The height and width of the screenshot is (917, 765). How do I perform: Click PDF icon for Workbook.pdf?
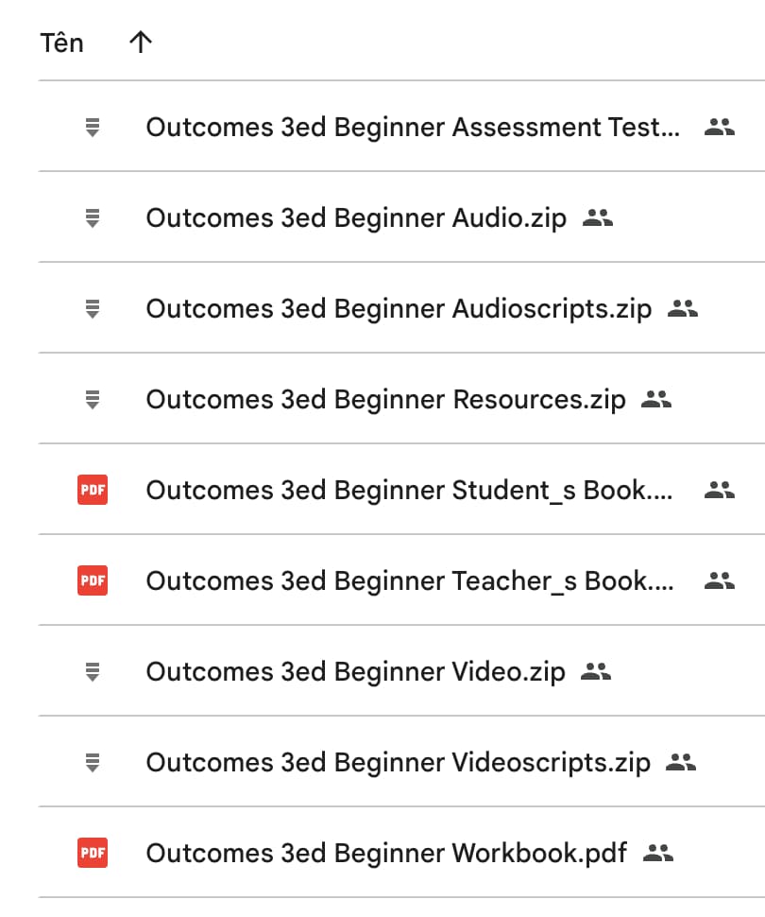pyautogui.click(x=93, y=853)
